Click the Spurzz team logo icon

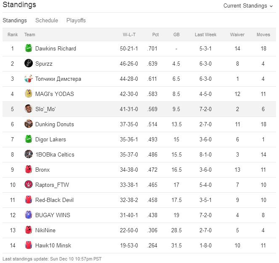(29, 64)
